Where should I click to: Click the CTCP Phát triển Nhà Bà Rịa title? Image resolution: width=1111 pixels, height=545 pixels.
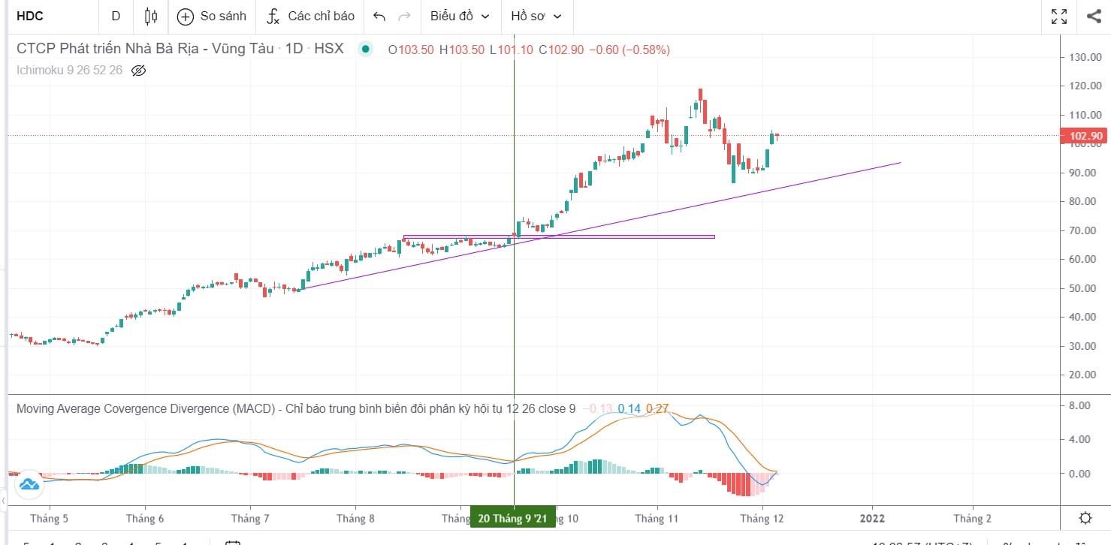coord(145,49)
